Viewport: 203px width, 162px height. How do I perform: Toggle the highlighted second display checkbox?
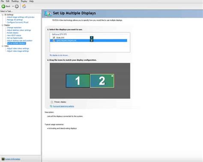[54, 41]
